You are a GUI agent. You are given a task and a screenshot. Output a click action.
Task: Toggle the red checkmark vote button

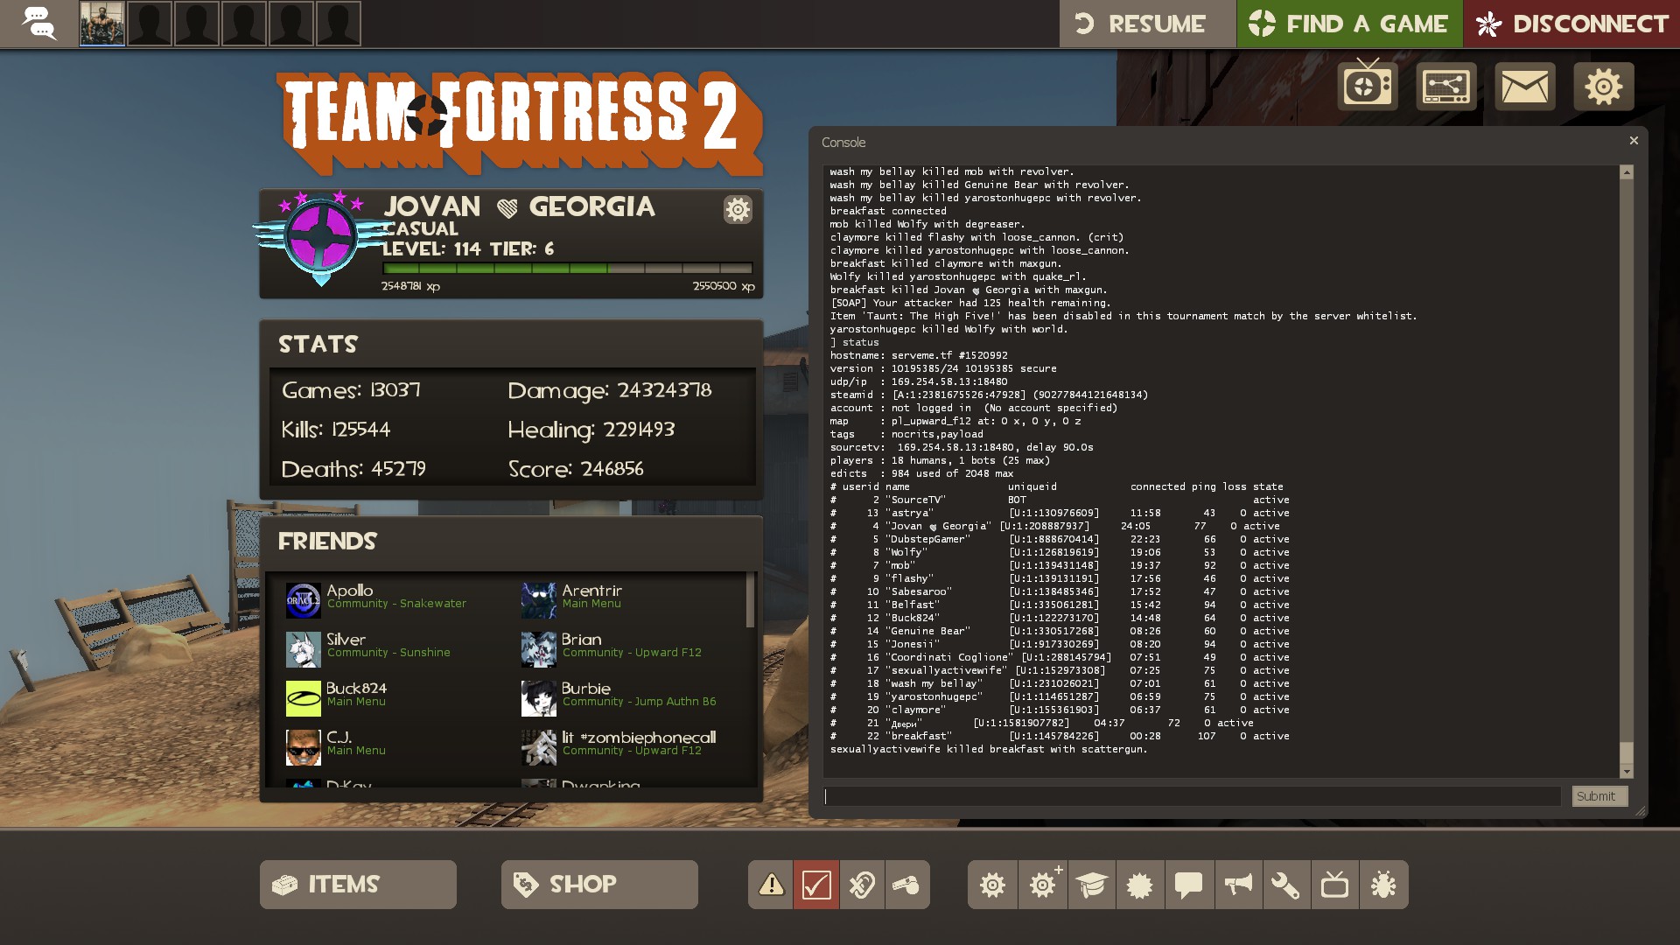(816, 885)
